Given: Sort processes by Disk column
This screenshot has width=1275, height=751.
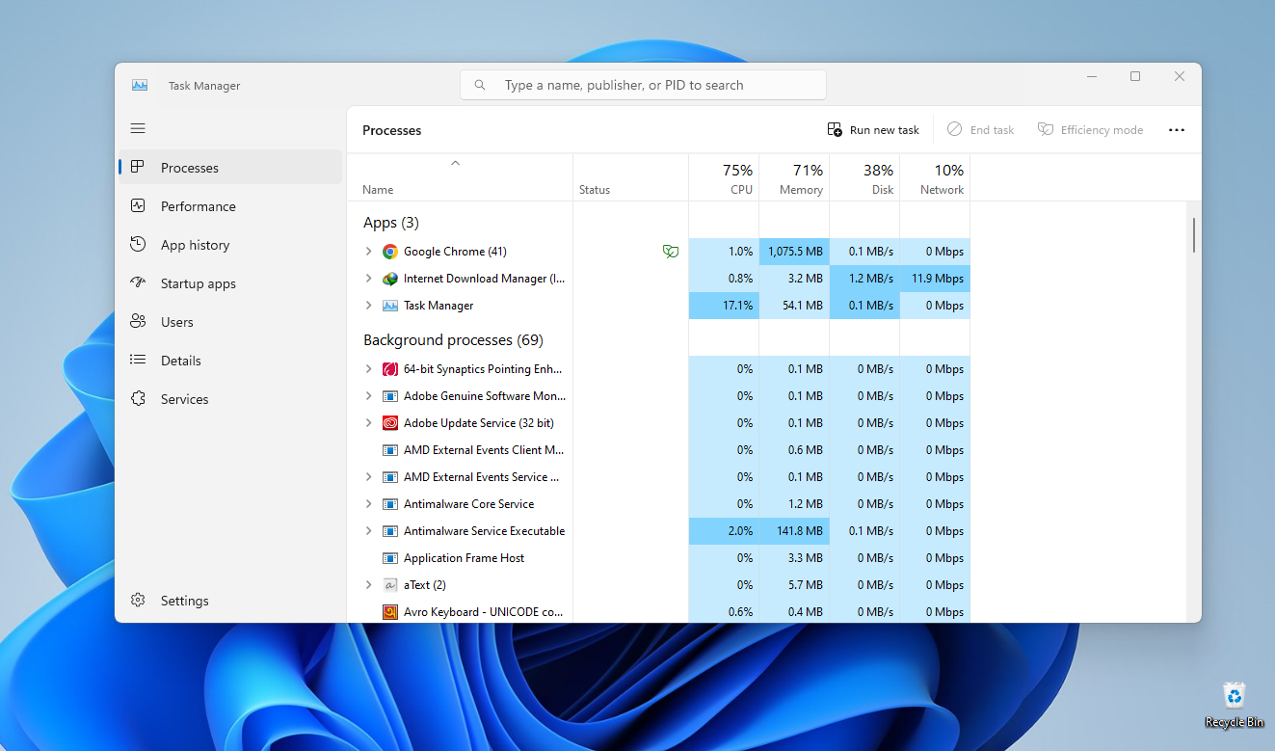Looking at the screenshot, I should tap(864, 178).
